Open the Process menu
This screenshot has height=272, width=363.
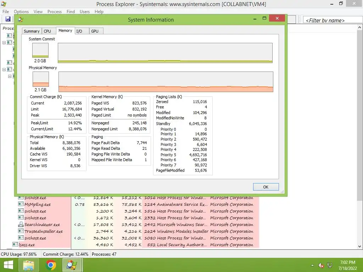pos(54,12)
